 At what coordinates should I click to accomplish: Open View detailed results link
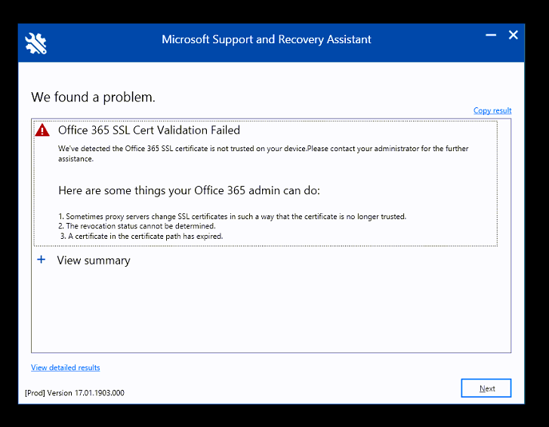(x=66, y=367)
